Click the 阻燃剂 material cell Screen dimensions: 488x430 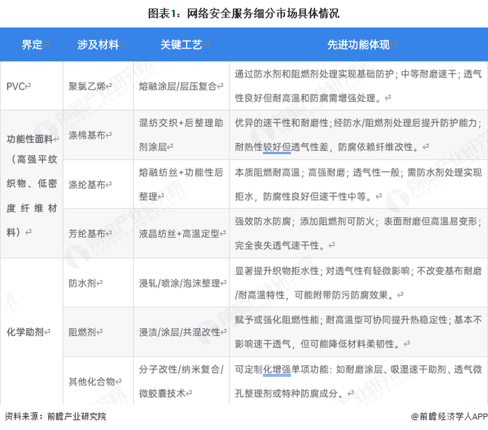click(x=98, y=332)
